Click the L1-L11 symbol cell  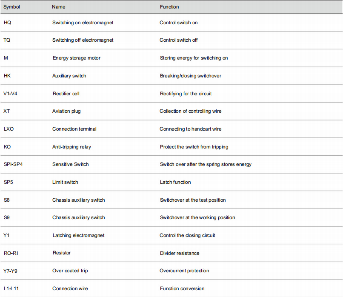(x=11, y=288)
